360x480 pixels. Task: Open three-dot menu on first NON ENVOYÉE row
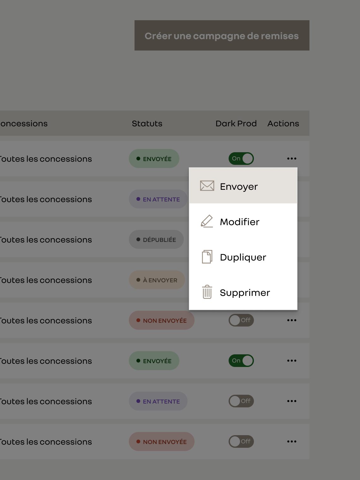(x=292, y=320)
